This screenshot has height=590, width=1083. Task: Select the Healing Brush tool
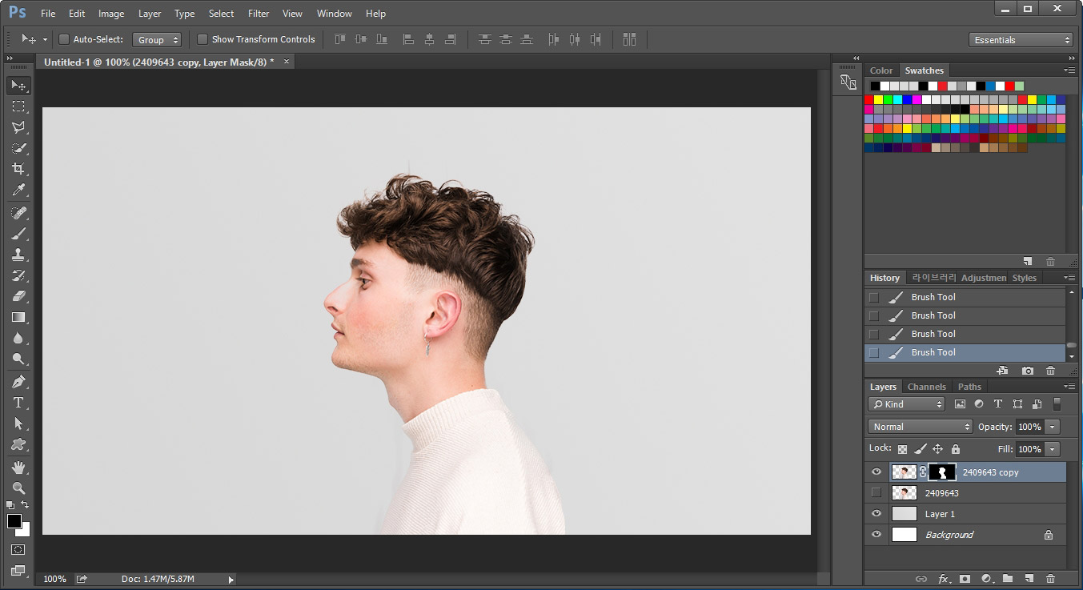(18, 213)
